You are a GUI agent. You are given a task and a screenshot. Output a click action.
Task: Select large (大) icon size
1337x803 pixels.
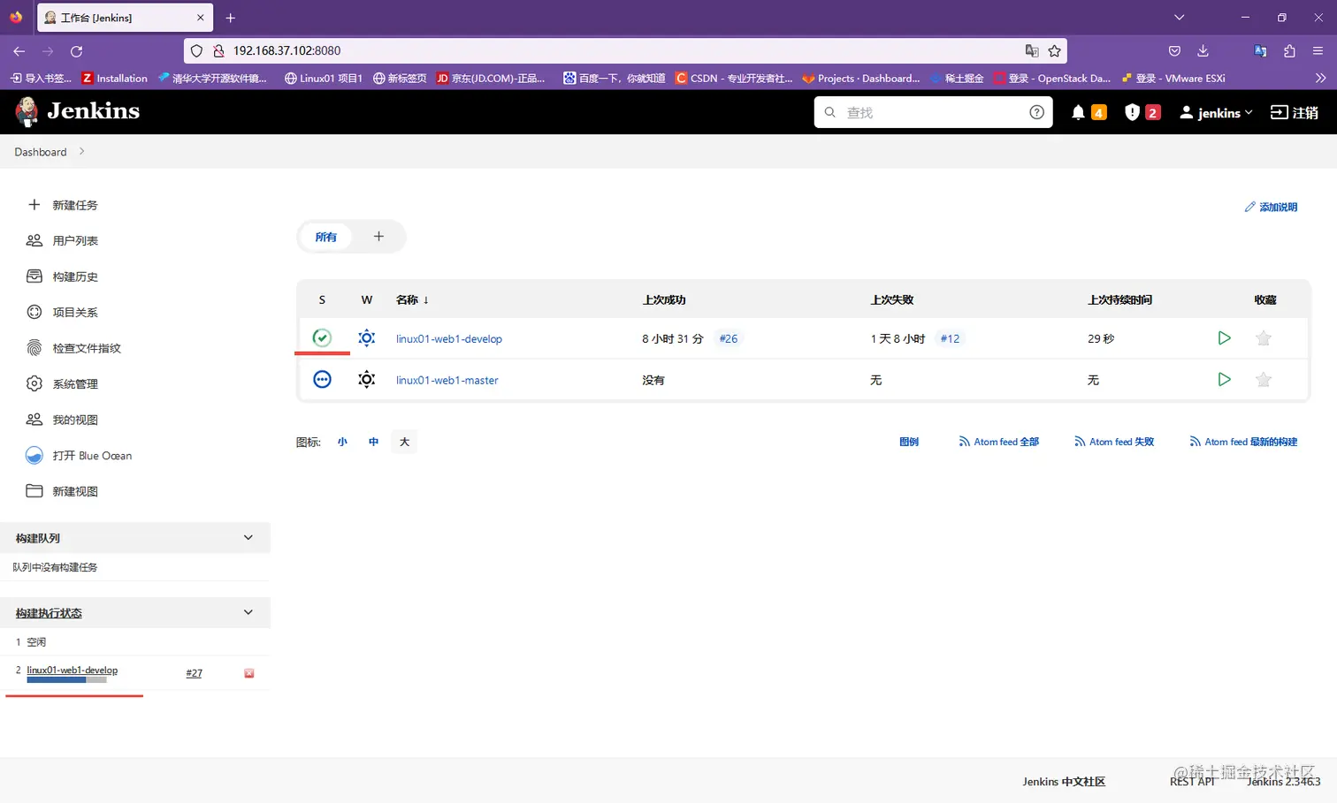404,442
